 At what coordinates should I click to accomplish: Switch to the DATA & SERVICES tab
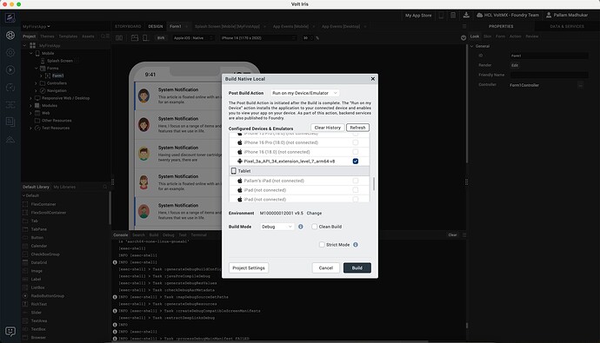pyautogui.click(x=567, y=26)
